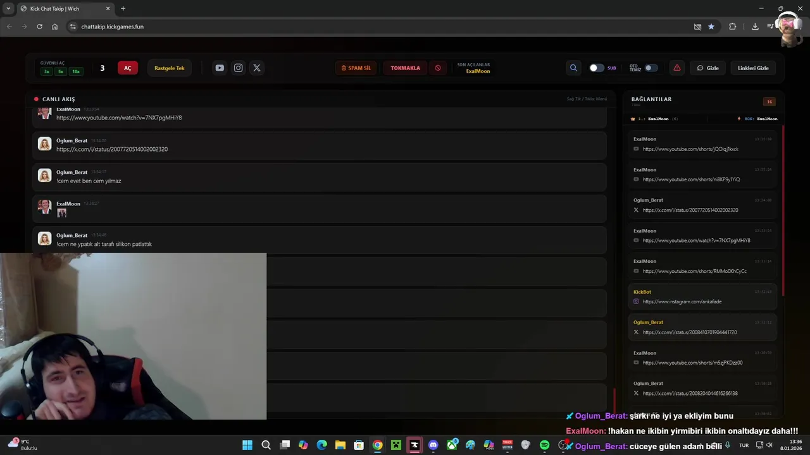Viewport: 810px width, 455px height.
Task: Open the X (Twitter) filter icon in toolbar
Action: [256, 68]
